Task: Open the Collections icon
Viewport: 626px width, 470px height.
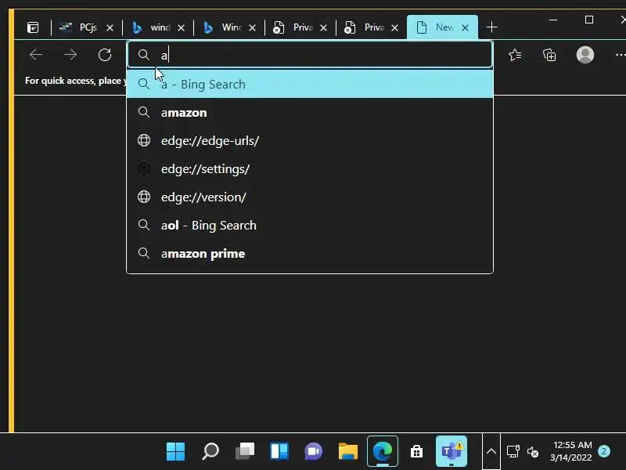Action: point(549,55)
